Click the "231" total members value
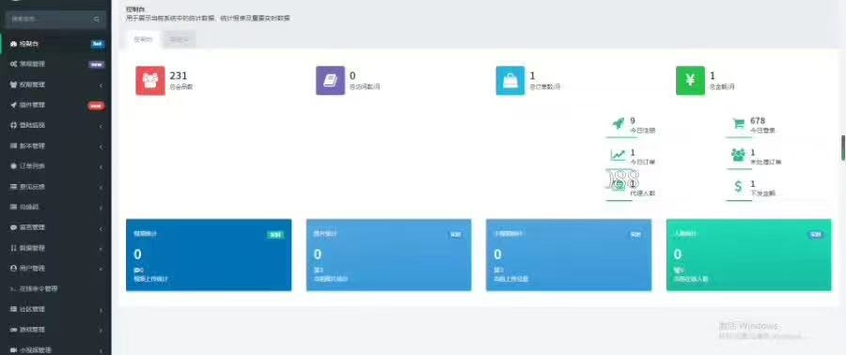Image resolution: width=846 pixels, height=355 pixels. (178, 76)
